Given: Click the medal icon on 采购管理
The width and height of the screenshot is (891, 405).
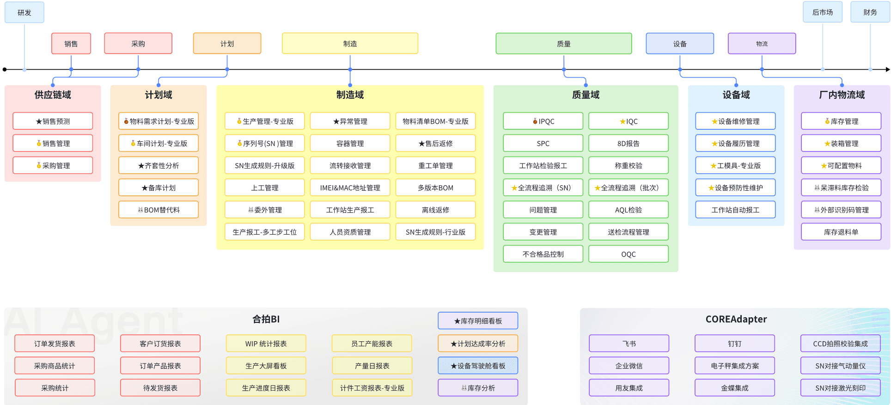Looking at the screenshot, I should tap(39, 165).
